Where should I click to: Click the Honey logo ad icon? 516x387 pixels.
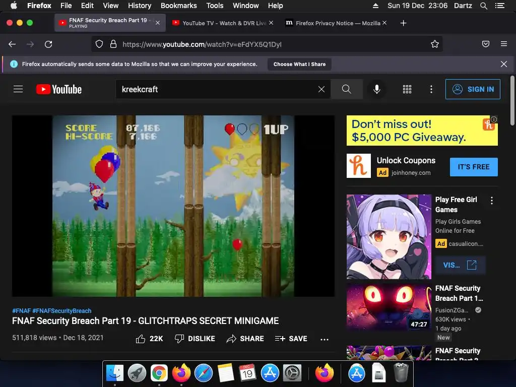point(358,165)
